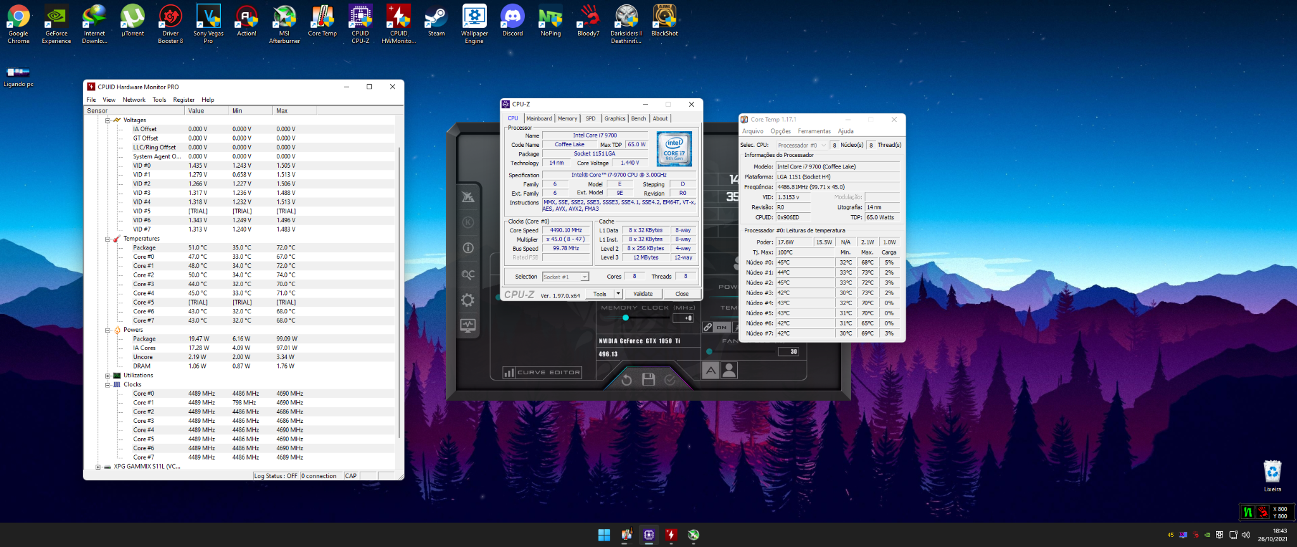The image size is (1297, 547).
Task: Switch to CPU-Z Memory tab
Action: 567,118
